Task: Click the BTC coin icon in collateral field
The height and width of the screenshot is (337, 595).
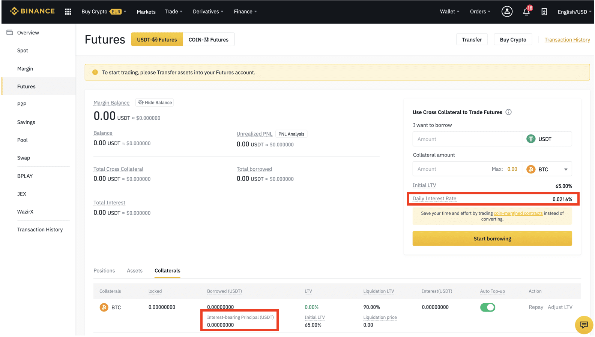Action: (531, 169)
